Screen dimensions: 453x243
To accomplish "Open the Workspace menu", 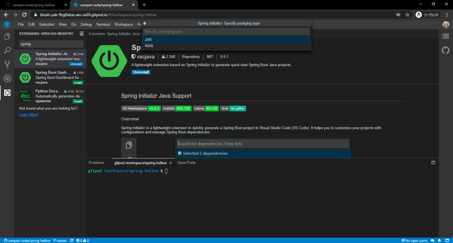I will click(x=124, y=24).
